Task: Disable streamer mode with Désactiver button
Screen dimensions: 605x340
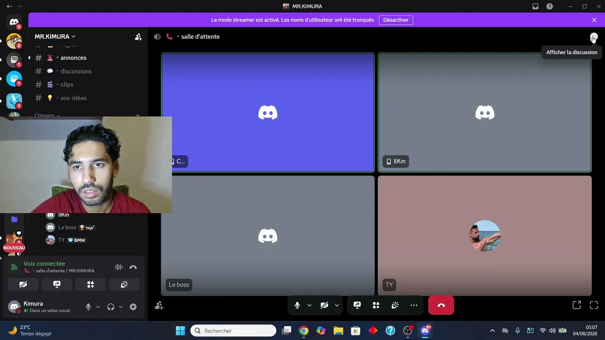Action: click(396, 20)
